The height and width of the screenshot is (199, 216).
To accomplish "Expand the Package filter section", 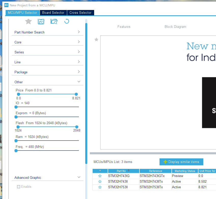I will pyautogui.click(x=48, y=72).
